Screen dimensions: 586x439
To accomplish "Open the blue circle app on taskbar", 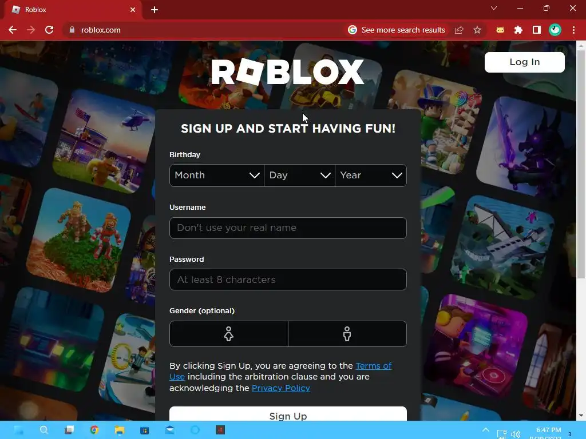I will (x=195, y=430).
